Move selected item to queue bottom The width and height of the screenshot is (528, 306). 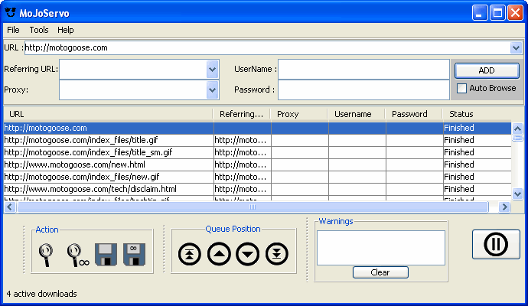pyautogui.click(x=277, y=254)
